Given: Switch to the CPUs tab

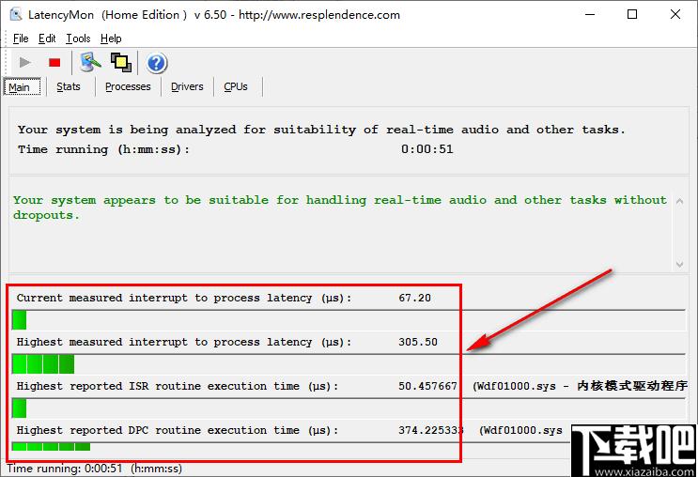Looking at the screenshot, I should click(236, 86).
